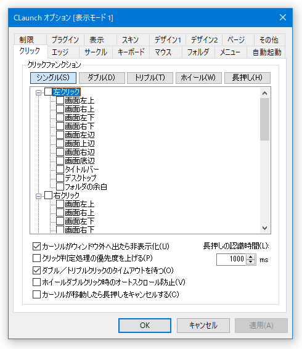The width and height of the screenshot is (302, 349).
Task: Check the 右クリック parent checkbox
Action: 48,195
